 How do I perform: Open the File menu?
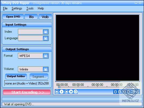(5, 8)
